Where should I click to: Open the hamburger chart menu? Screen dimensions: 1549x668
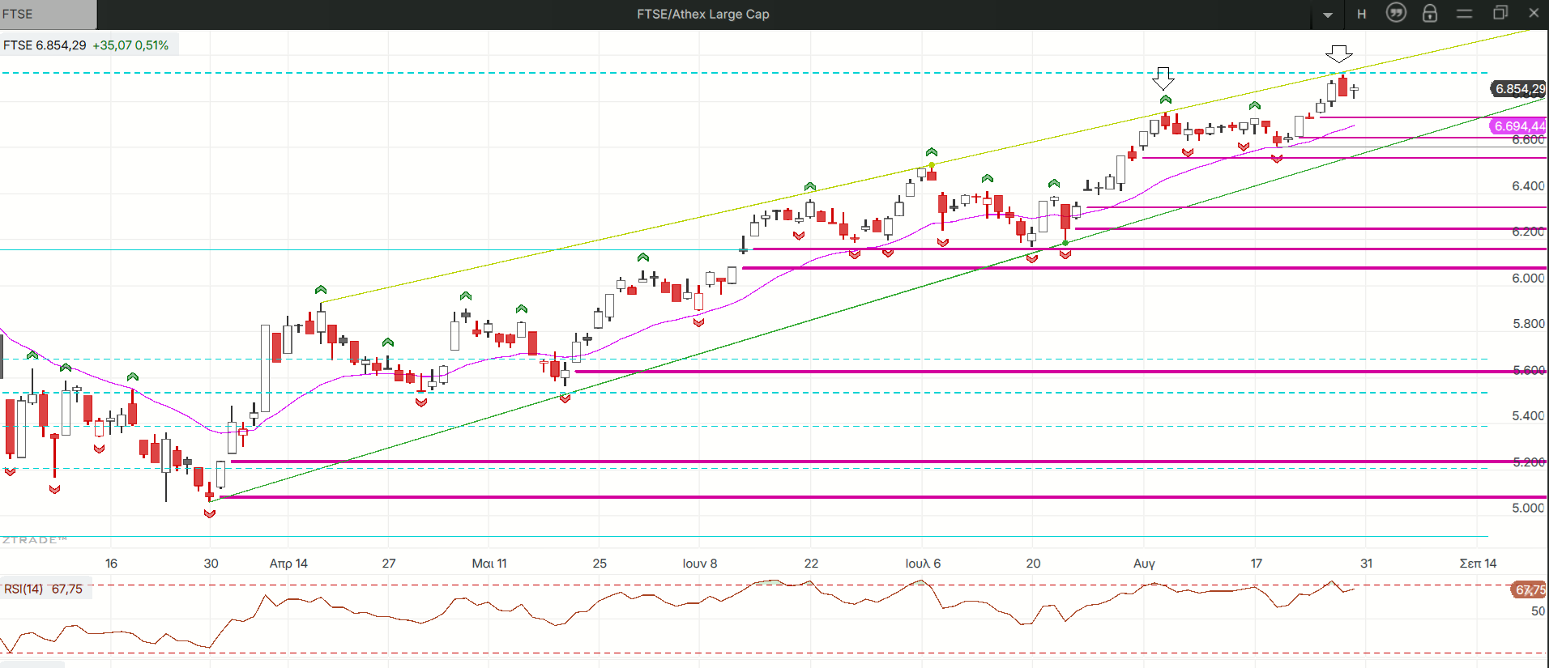1464,14
